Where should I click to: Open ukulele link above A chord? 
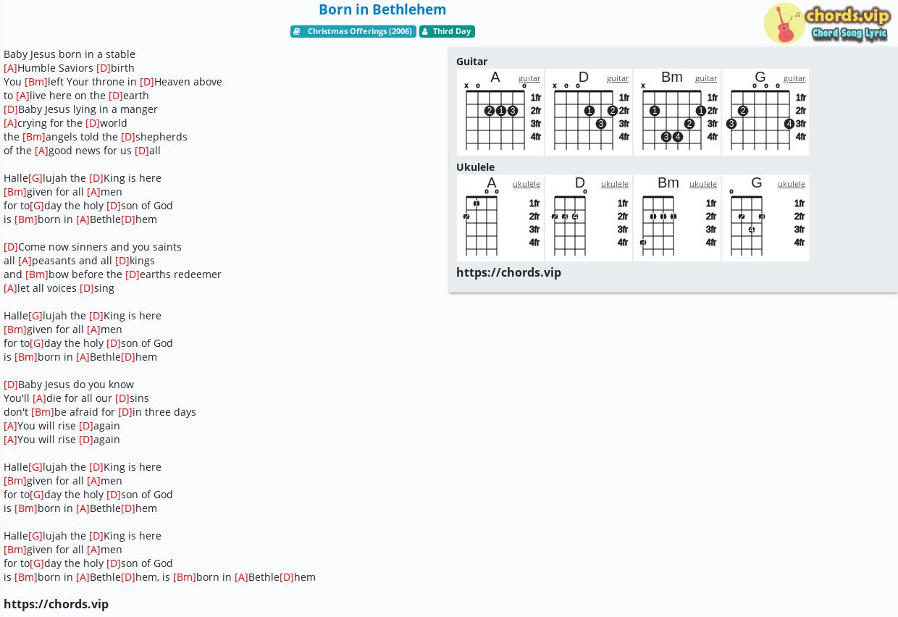pyautogui.click(x=526, y=184)
